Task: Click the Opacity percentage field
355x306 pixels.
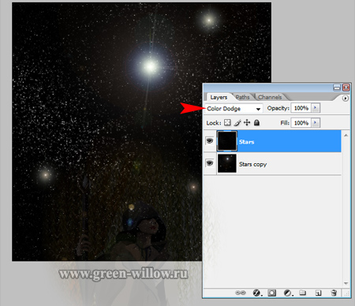Action: 301,108
